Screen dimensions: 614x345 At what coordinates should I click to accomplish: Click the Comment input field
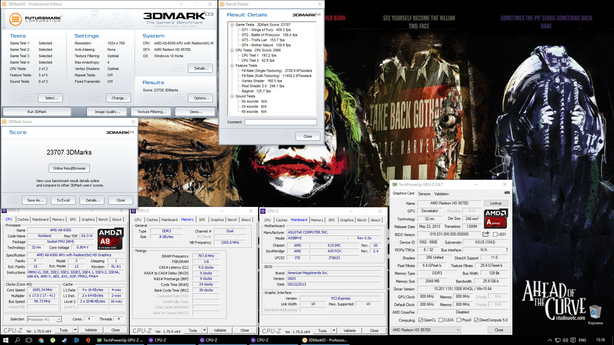(280, 122)
